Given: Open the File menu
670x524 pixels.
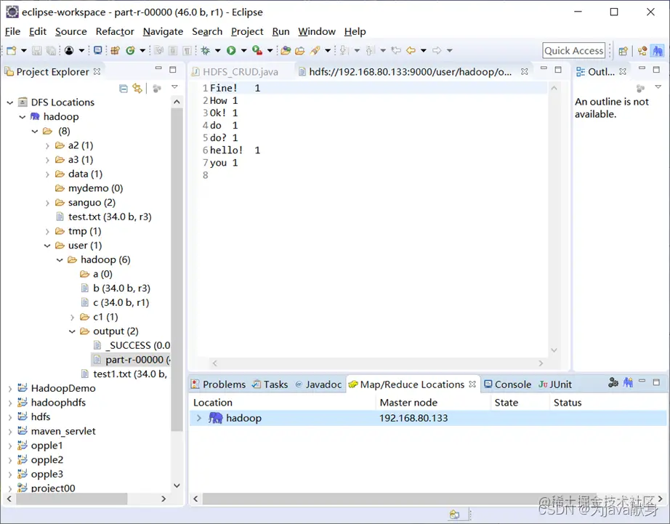Looking at the screenshot, I should pos(12,32).
